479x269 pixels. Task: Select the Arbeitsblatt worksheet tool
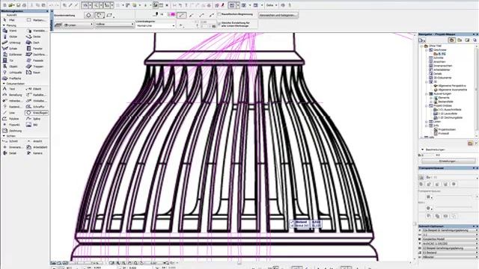pyautogui.click(x=37, y=147)
